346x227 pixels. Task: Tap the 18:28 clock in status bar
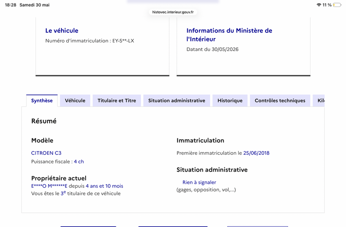click(x=10, y=5)
